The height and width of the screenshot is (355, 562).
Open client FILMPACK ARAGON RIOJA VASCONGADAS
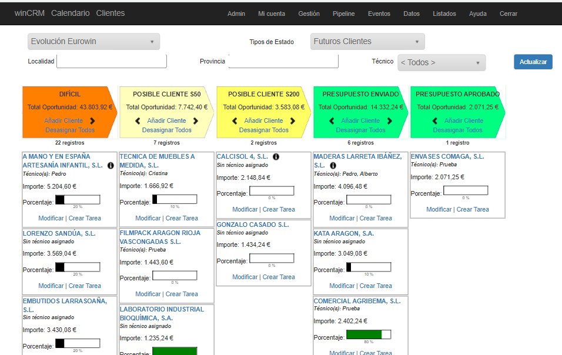click(160, 237)
